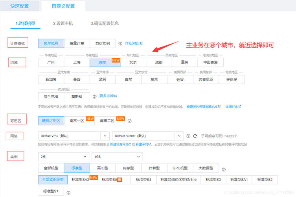Screen dimensions: 296x197
Task: Select 标准型S3 instance type
Action: pyautogui.click(x=213, y=180)
